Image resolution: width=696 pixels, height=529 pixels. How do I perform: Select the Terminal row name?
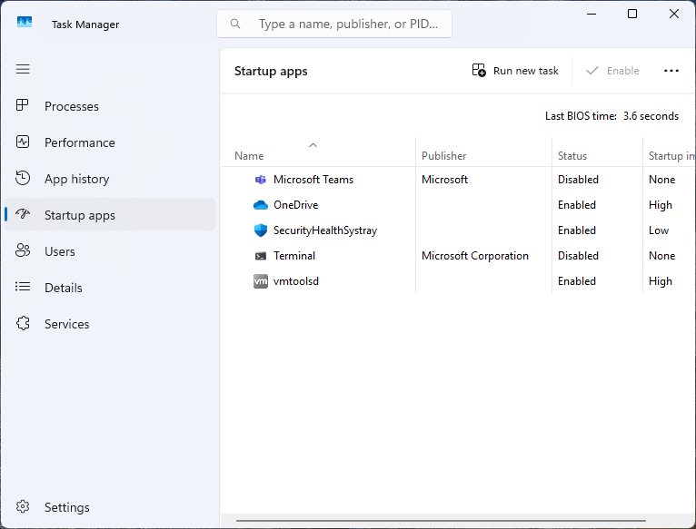point(294,256)
